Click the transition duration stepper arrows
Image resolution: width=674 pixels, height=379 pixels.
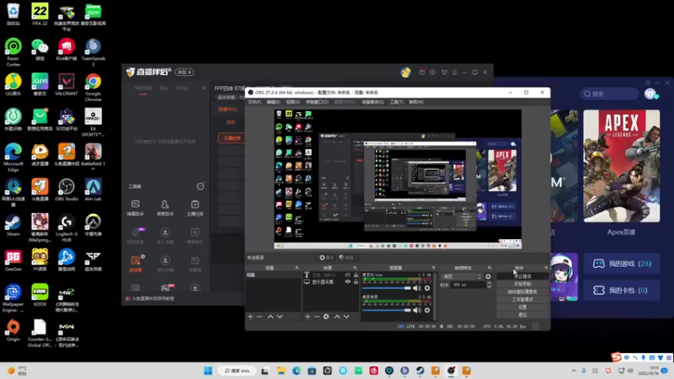[x=489, y=285]
